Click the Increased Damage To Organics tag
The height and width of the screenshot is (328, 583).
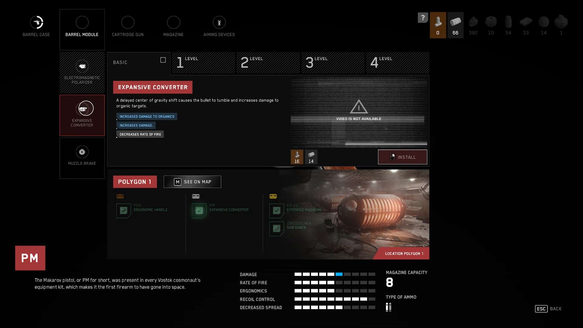click(147, 116)
